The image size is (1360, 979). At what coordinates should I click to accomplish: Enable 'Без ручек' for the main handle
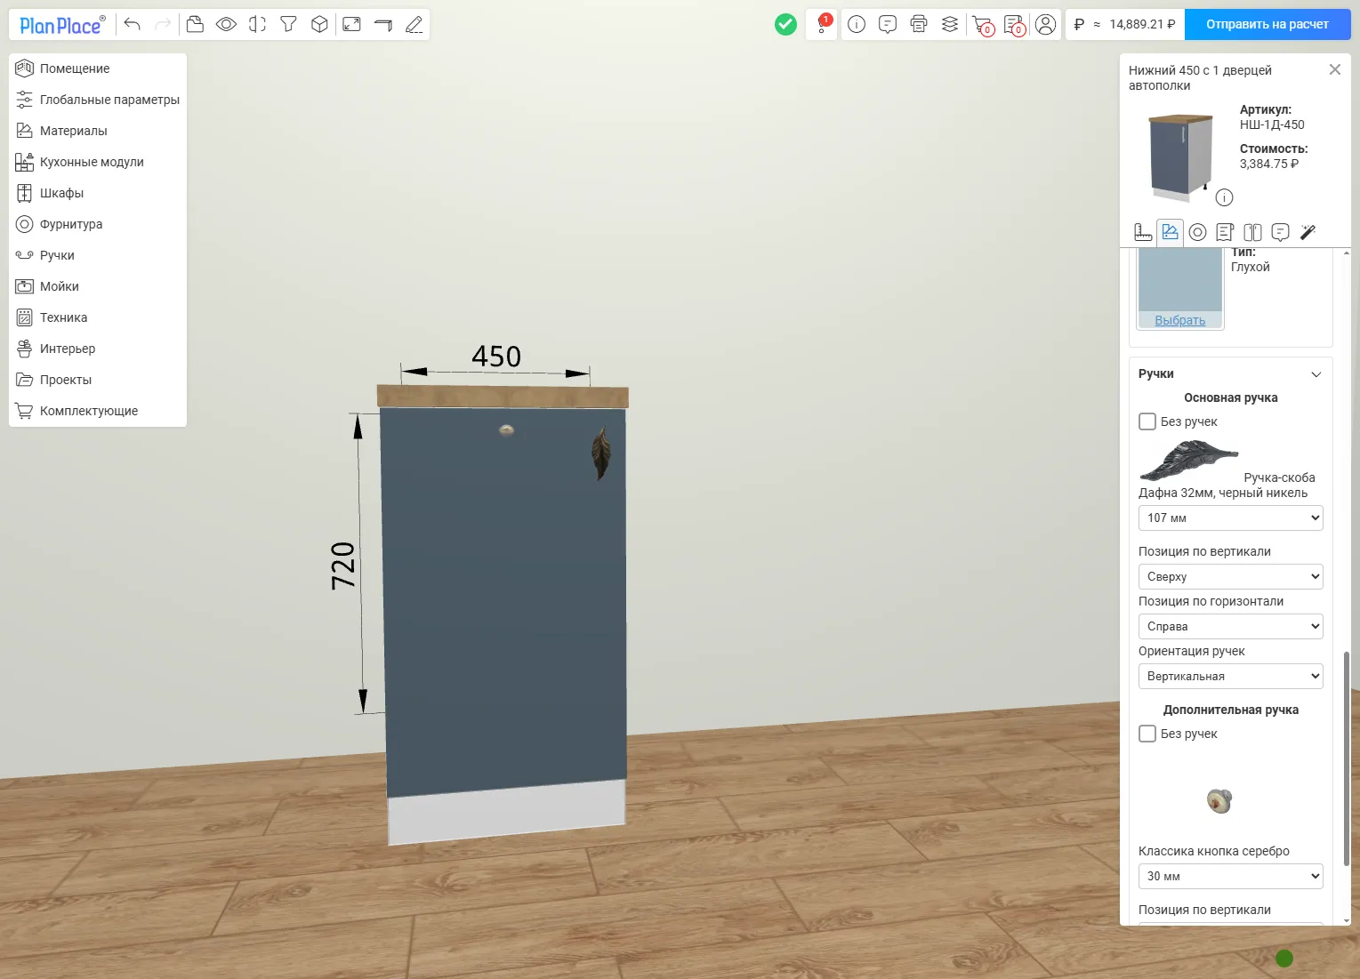click(1147, 421)
